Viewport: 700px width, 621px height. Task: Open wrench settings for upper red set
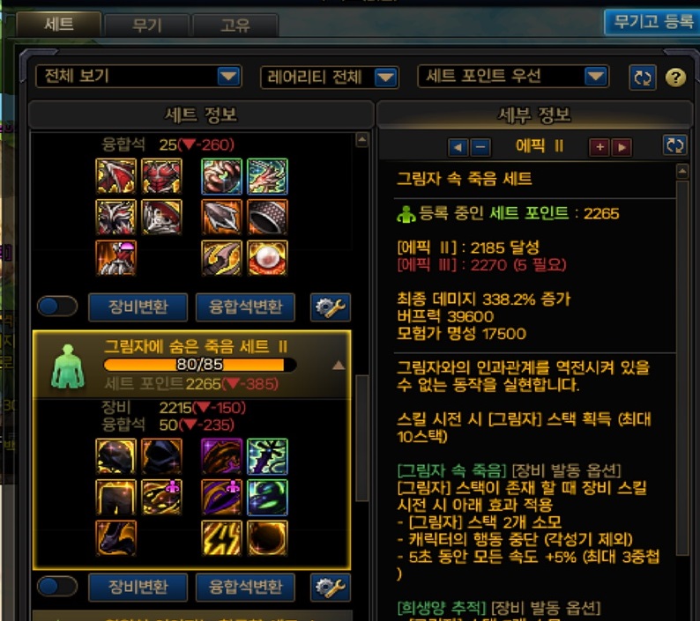[x=331, y=307]
